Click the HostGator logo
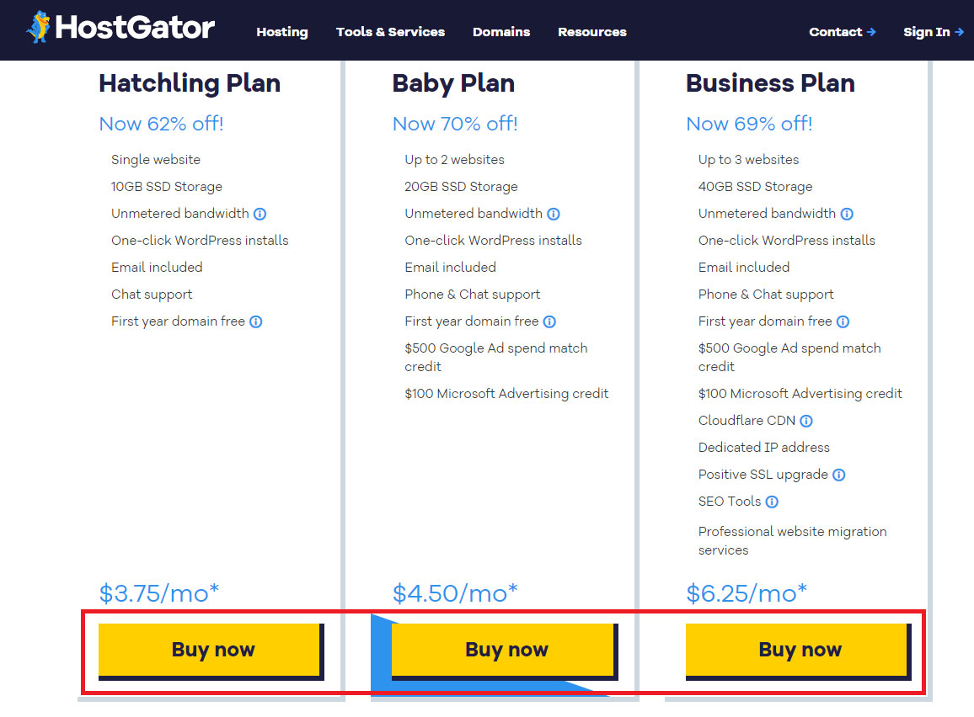Viewport: 974px width, 717px height. click(x=120, y=27)
